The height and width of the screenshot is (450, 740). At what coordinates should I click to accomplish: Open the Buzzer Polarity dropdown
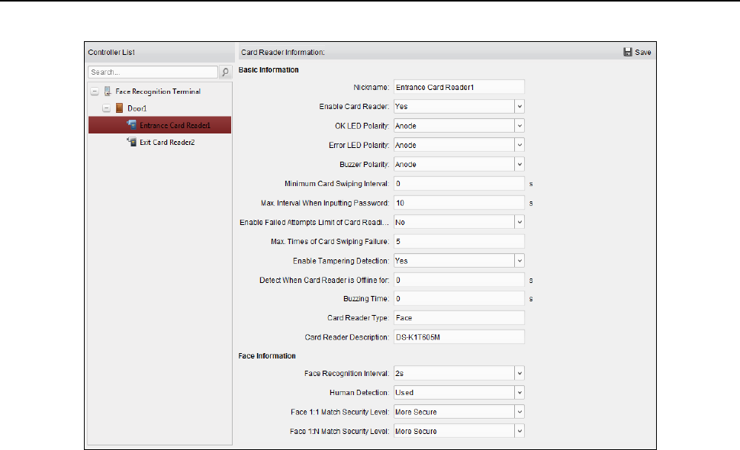(519, 165)
